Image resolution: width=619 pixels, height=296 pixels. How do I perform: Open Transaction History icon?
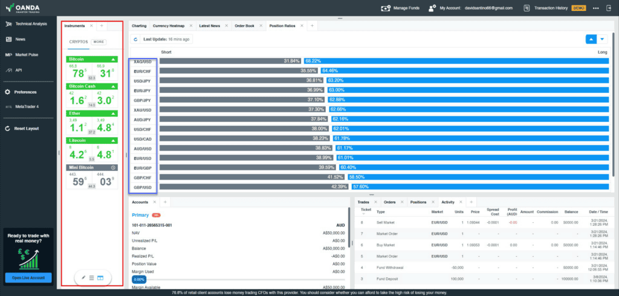tap(527, 8)
